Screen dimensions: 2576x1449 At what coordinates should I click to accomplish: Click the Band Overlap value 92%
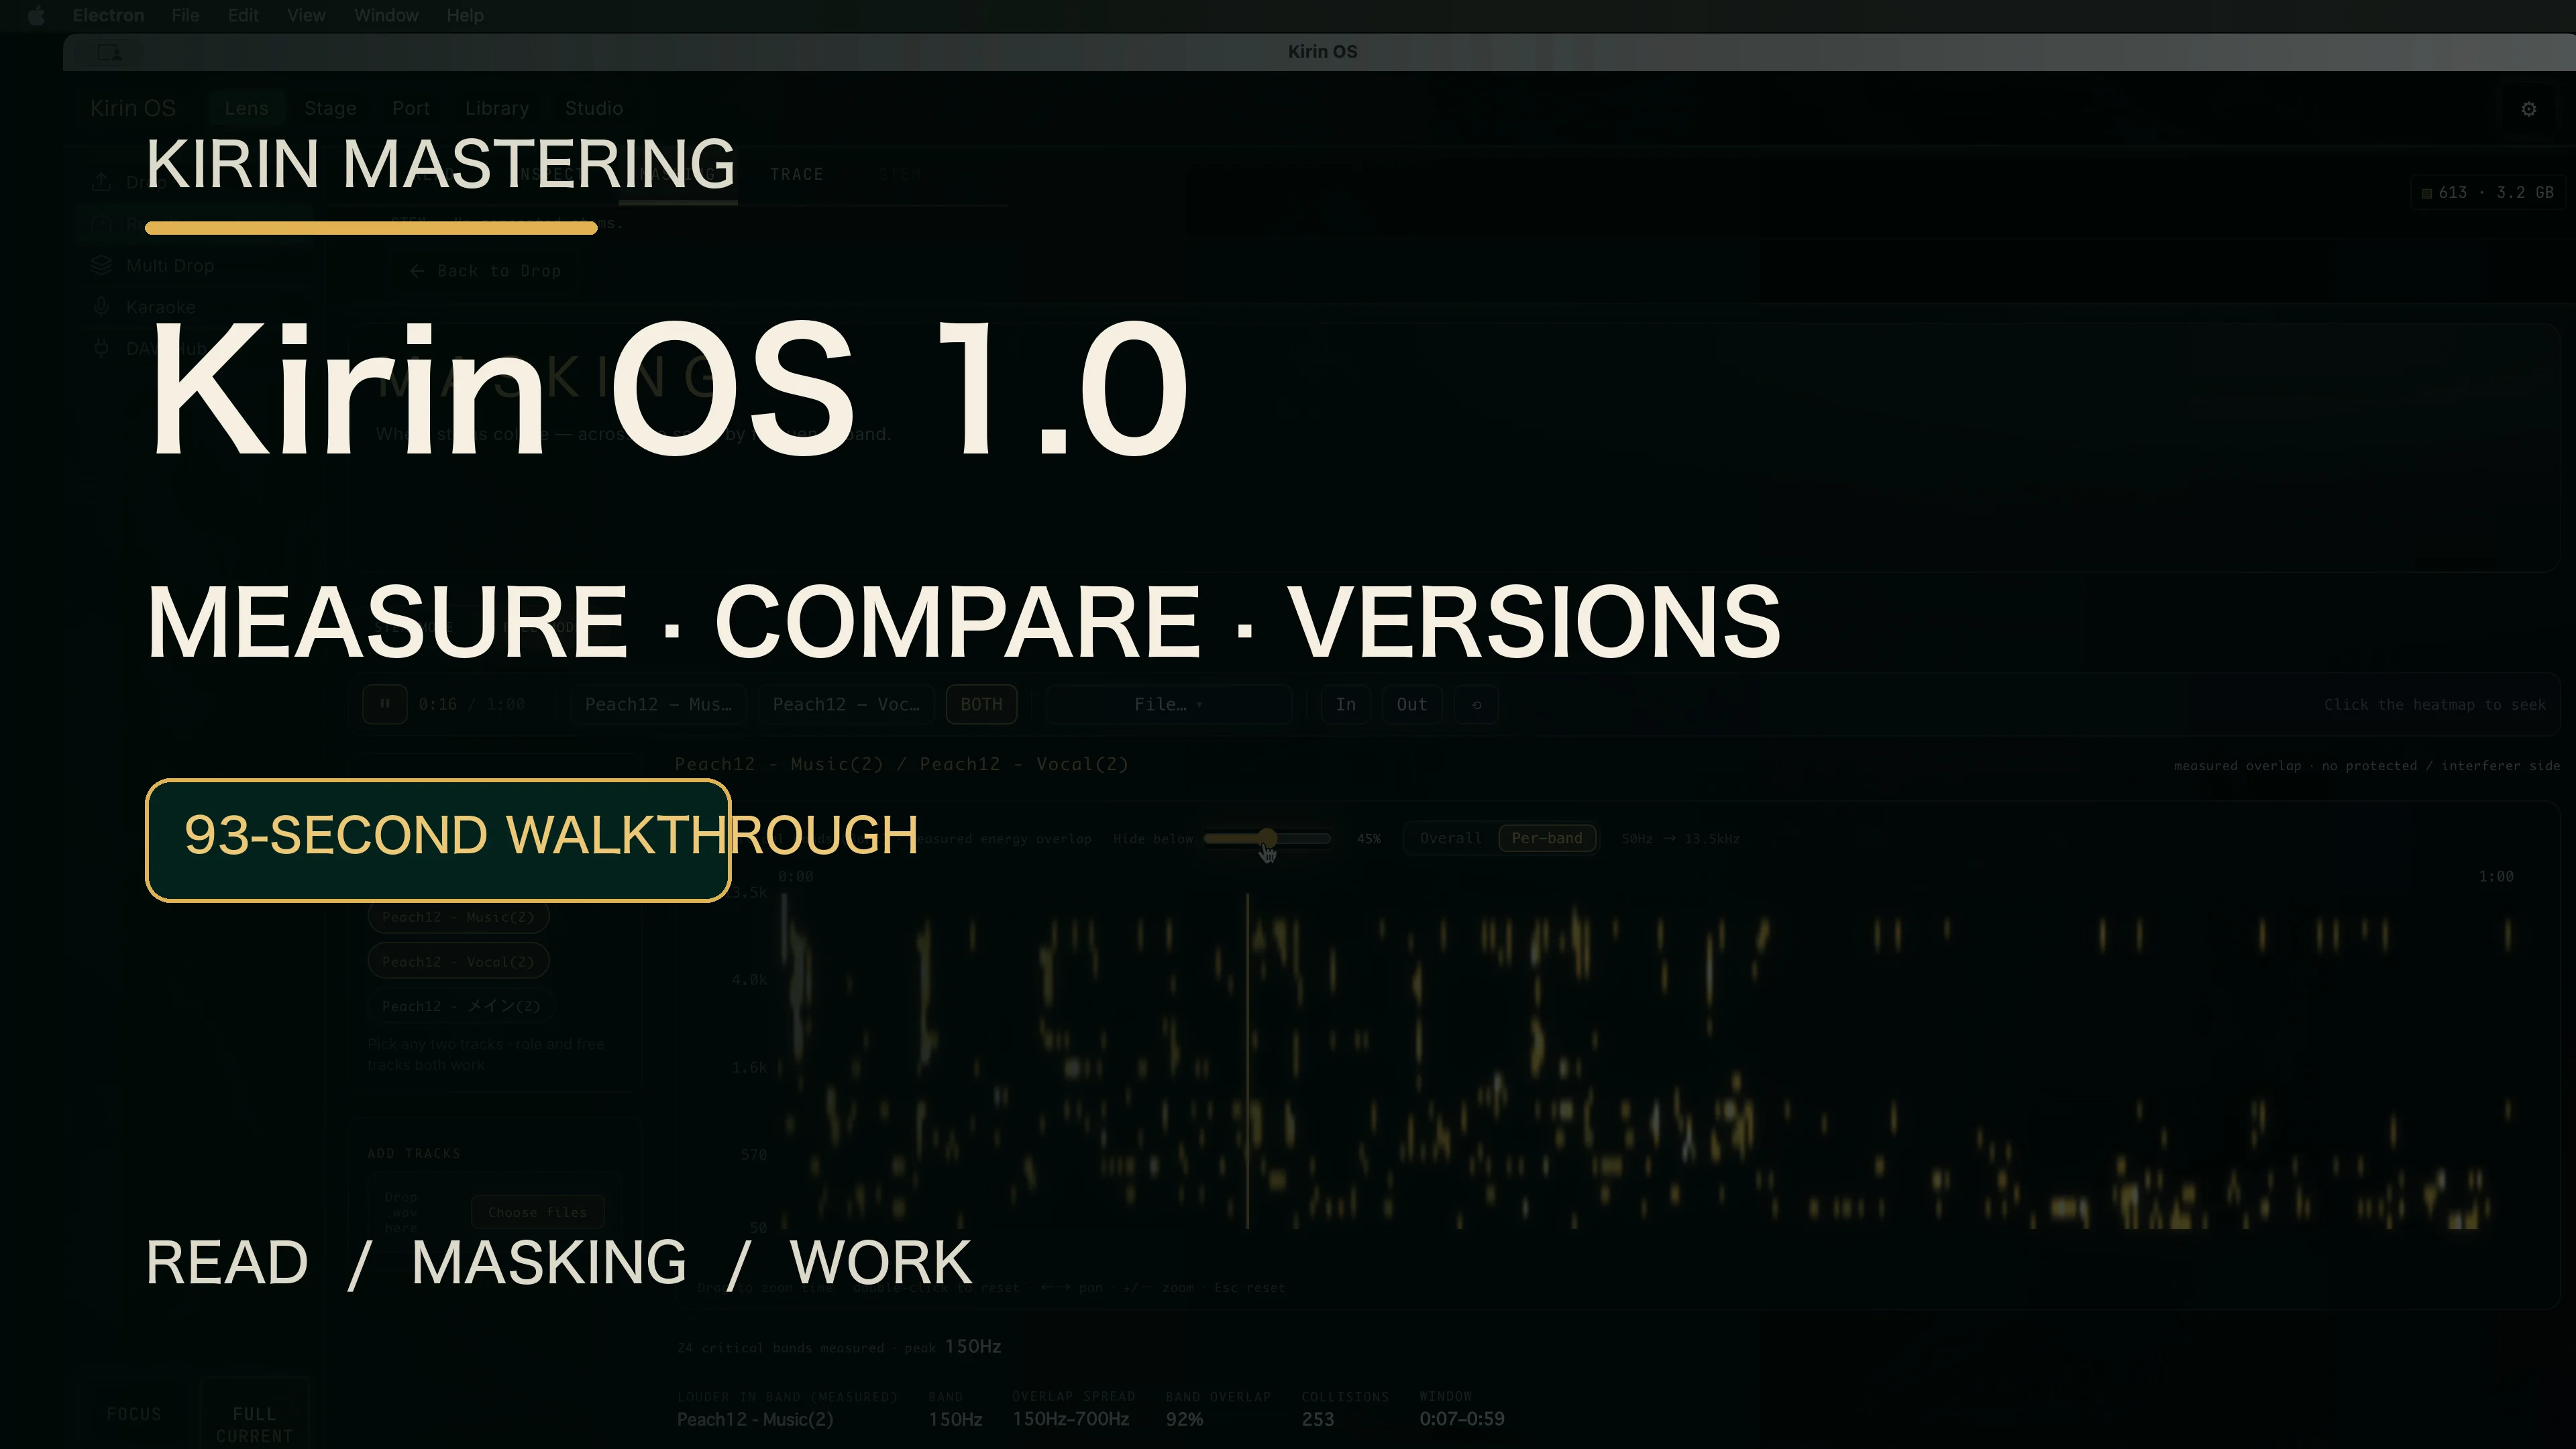click(x=1184, y=1419)
